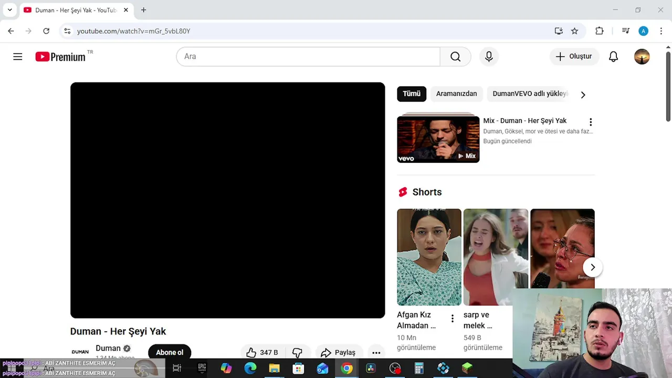This screenshot has width=672, height=378.
Task: Click the 549 B görüntüleme text
Action: tap(483, 342)
